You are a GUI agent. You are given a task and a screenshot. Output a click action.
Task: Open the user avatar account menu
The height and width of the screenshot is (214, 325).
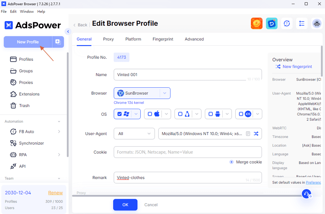(317, 23)
